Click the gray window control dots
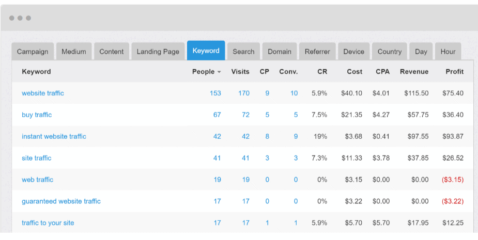 (20, 18)
